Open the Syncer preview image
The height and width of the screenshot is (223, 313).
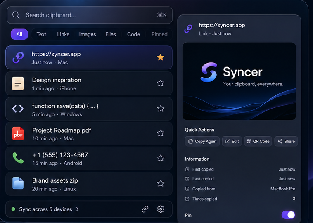(x=239, y=81)
